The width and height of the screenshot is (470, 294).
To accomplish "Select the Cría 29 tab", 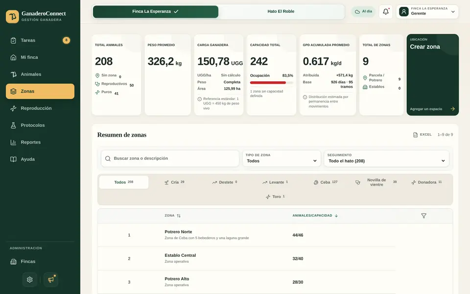I will pyautogui.click(x=174, y=182).
